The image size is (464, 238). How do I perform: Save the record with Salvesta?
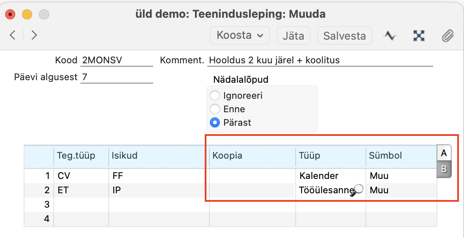click(x=344, y=35)
